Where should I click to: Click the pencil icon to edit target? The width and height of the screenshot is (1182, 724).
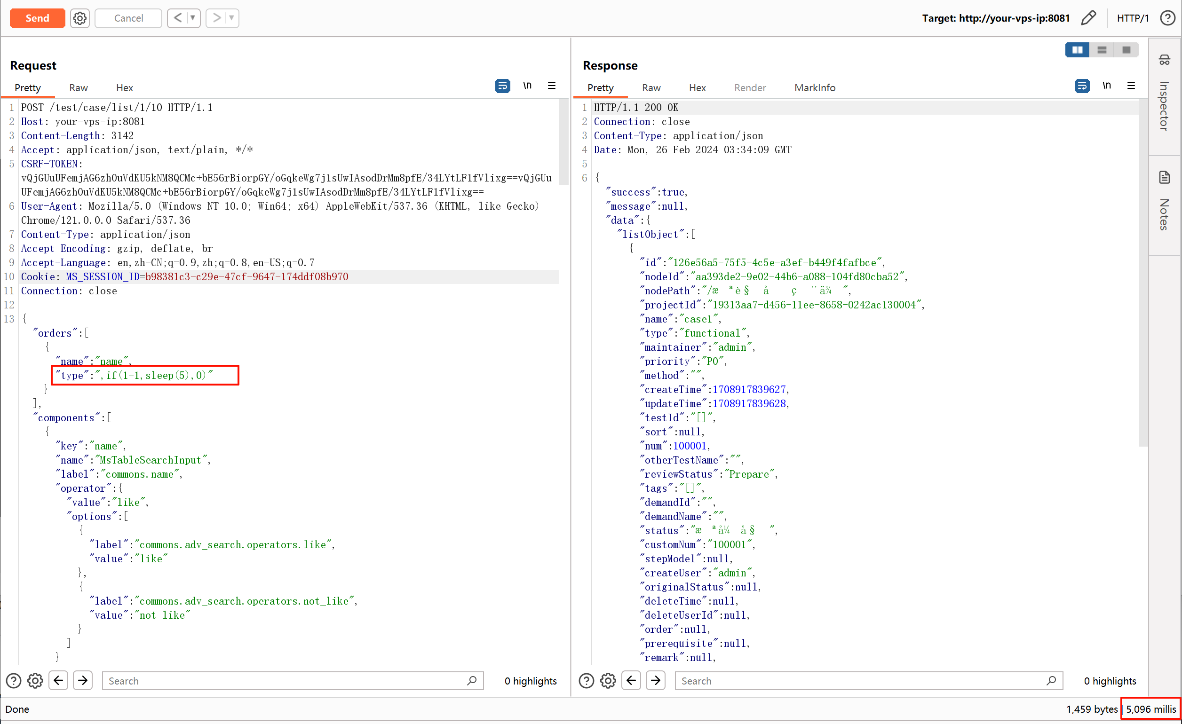(1088, 18)
